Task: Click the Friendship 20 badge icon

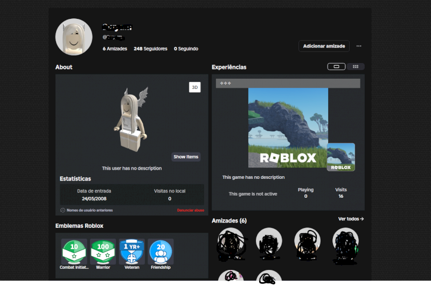Action: click(x=161, y=251)
